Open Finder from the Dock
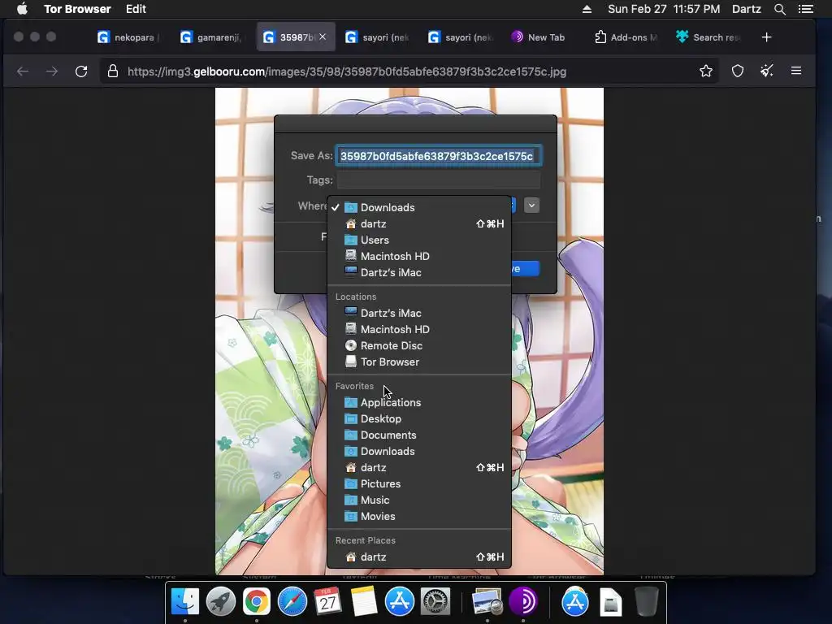The image size is (832, 624). point(185,602)
